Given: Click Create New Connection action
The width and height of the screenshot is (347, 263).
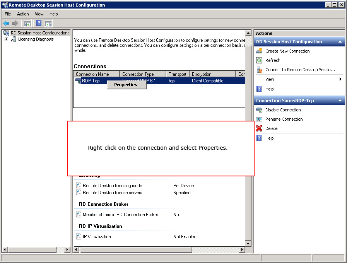Looking at the screenshot, I should point(287,51).
